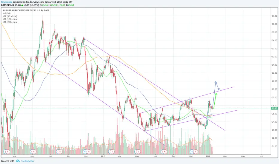Click the bold 2018 label on time axis

coord(208,156)
